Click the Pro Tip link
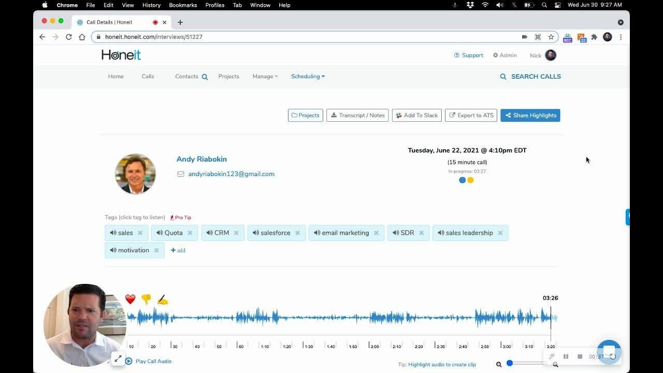663x373 pixels. coord(181,218)
